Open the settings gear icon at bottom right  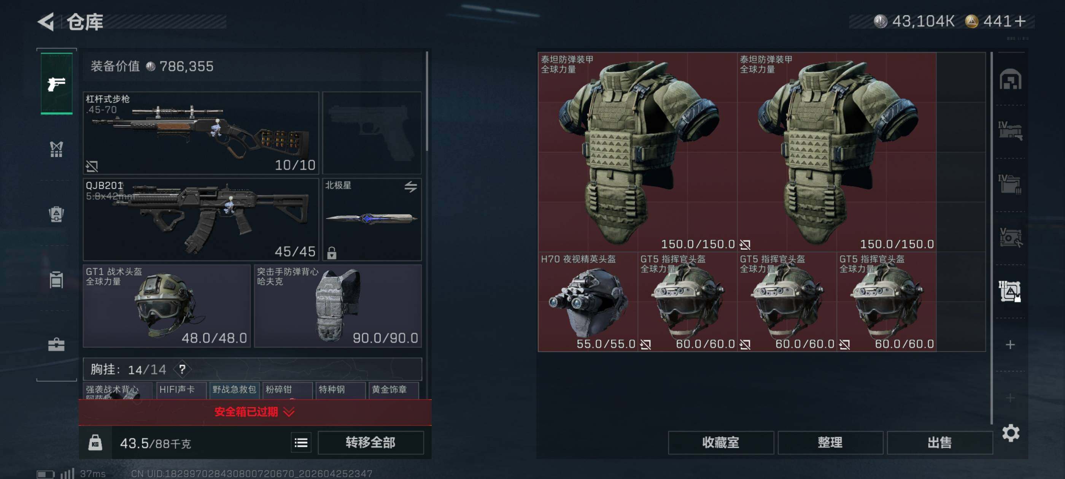click(x=1011, y=433)
